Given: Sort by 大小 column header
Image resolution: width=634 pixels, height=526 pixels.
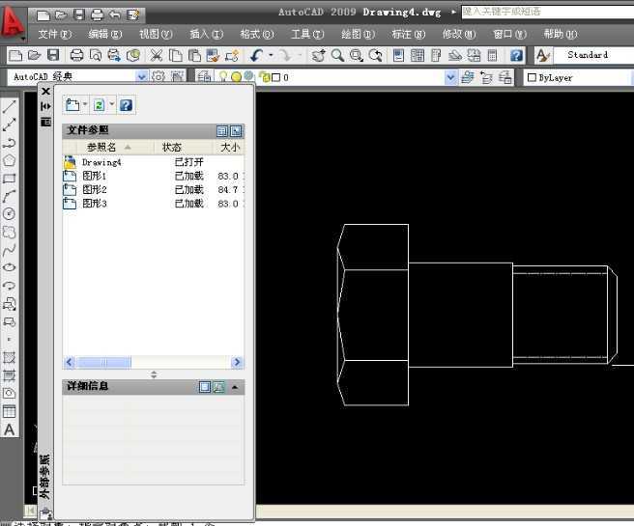Looking at the screenshot, I should tap(229, 148).
